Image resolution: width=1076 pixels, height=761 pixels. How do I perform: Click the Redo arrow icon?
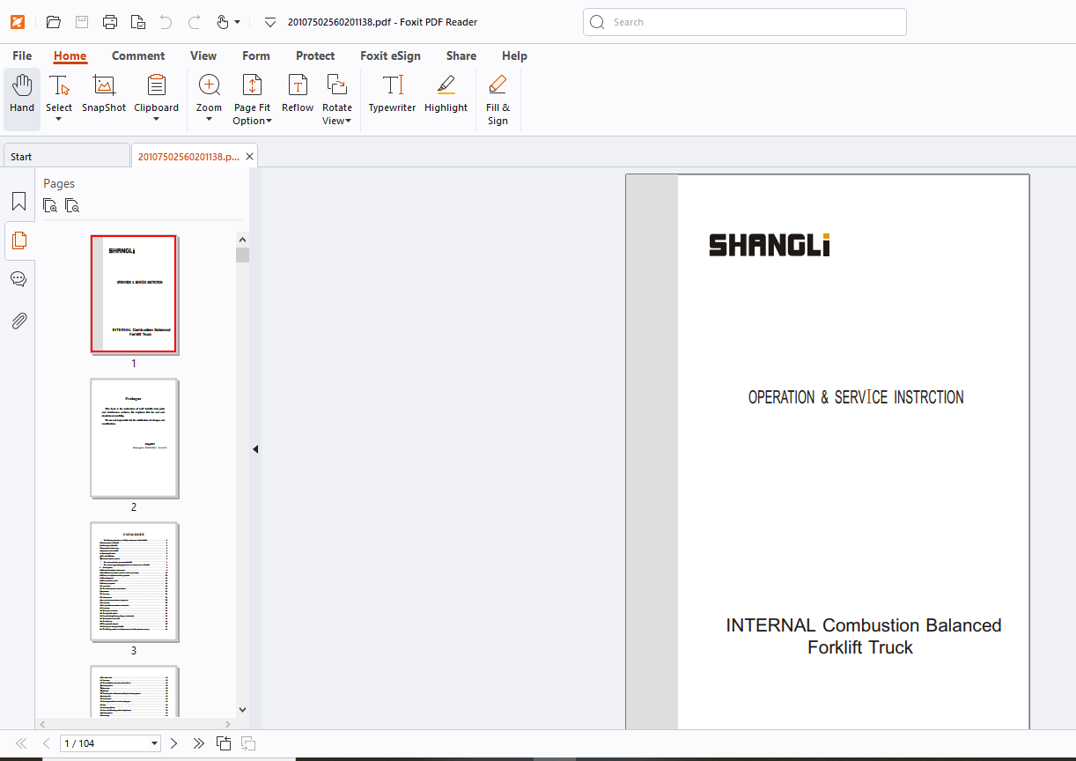[195, 22]
